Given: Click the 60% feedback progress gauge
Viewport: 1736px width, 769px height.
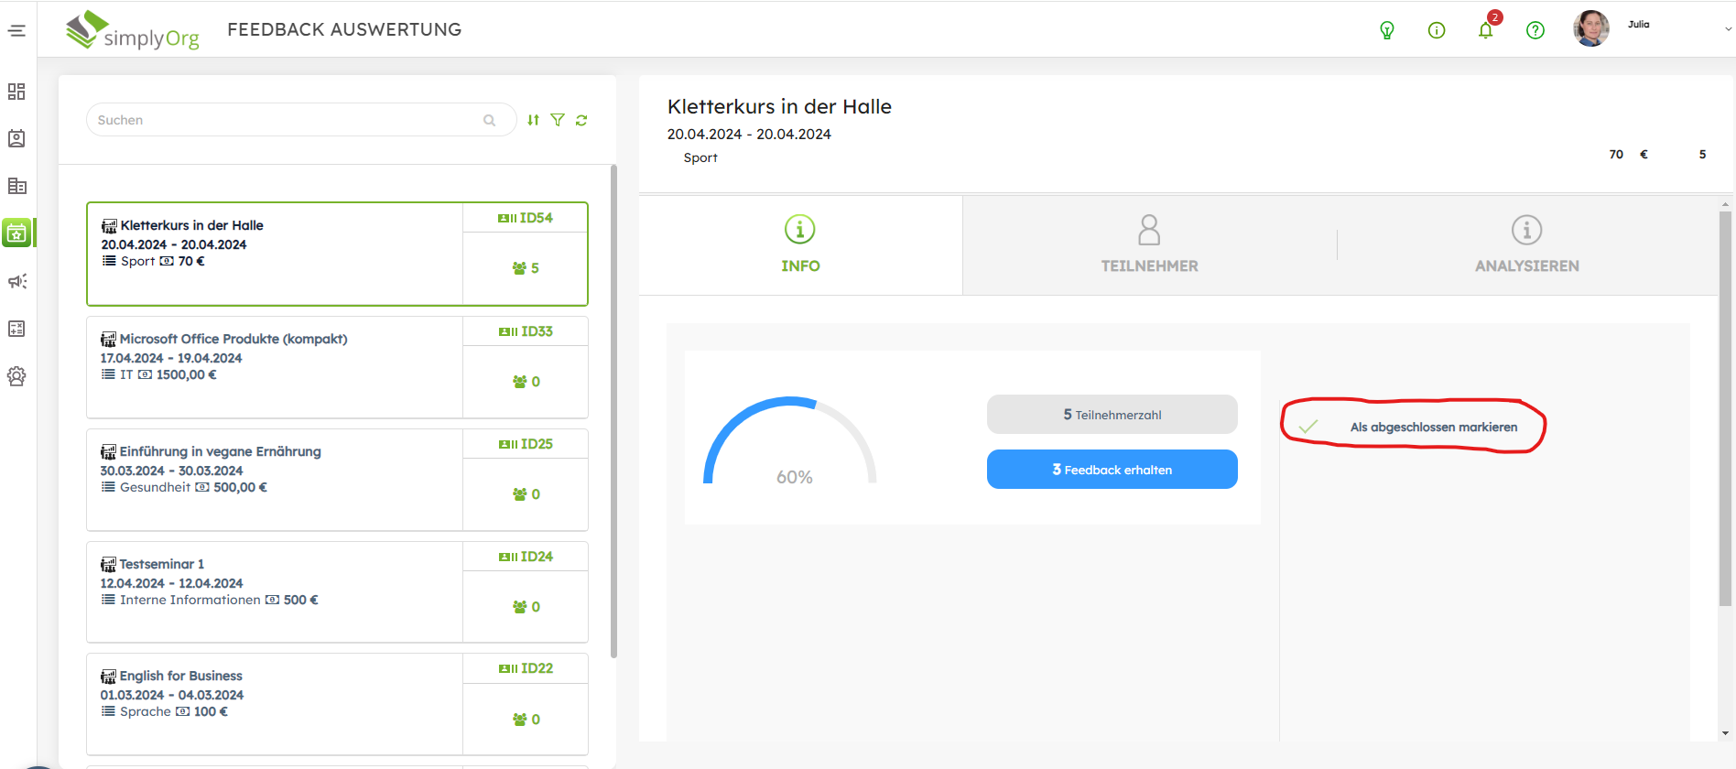Looking at the screenshot, I should click(790, 444).
